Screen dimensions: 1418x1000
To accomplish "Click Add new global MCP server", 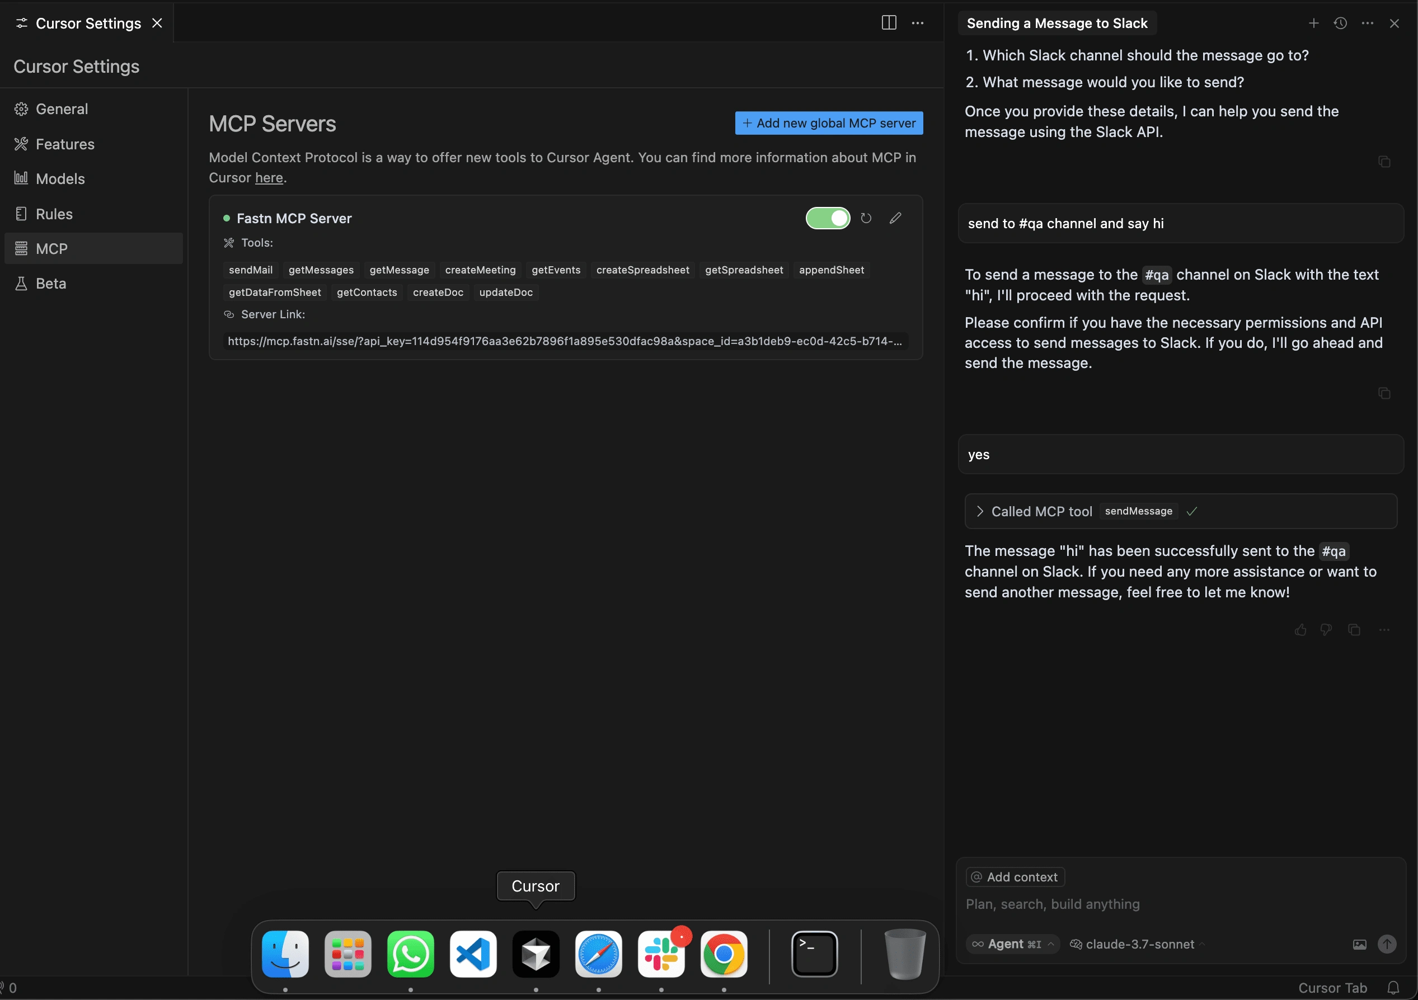I will (829, 123).
